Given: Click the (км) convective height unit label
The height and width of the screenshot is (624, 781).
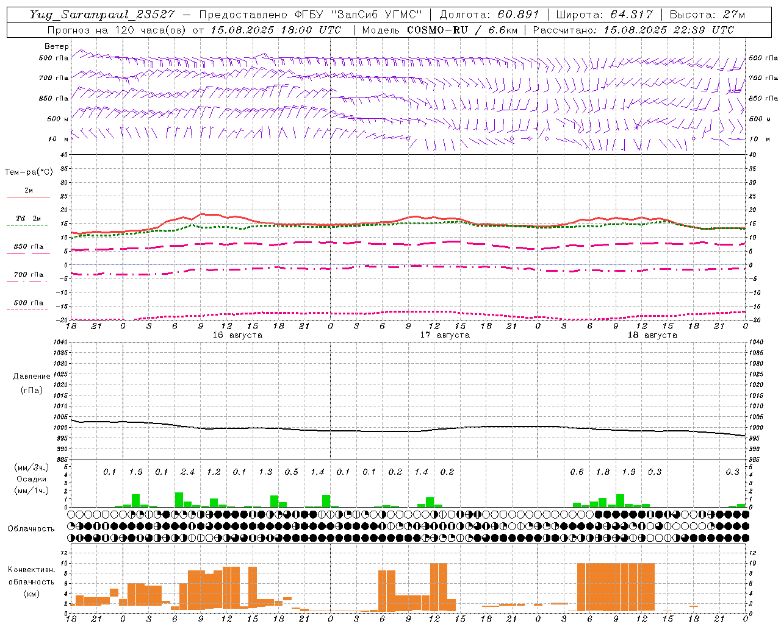Looking at the screenshot, I should coord(32,593).
